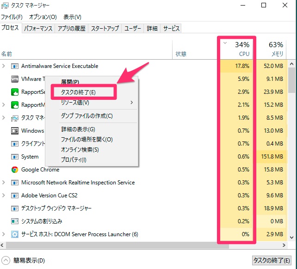Viewport: 297px width, 269px height.
Task: Choose 詳細の表示(G) in the context menu
Action: click(x=78, y=129)
